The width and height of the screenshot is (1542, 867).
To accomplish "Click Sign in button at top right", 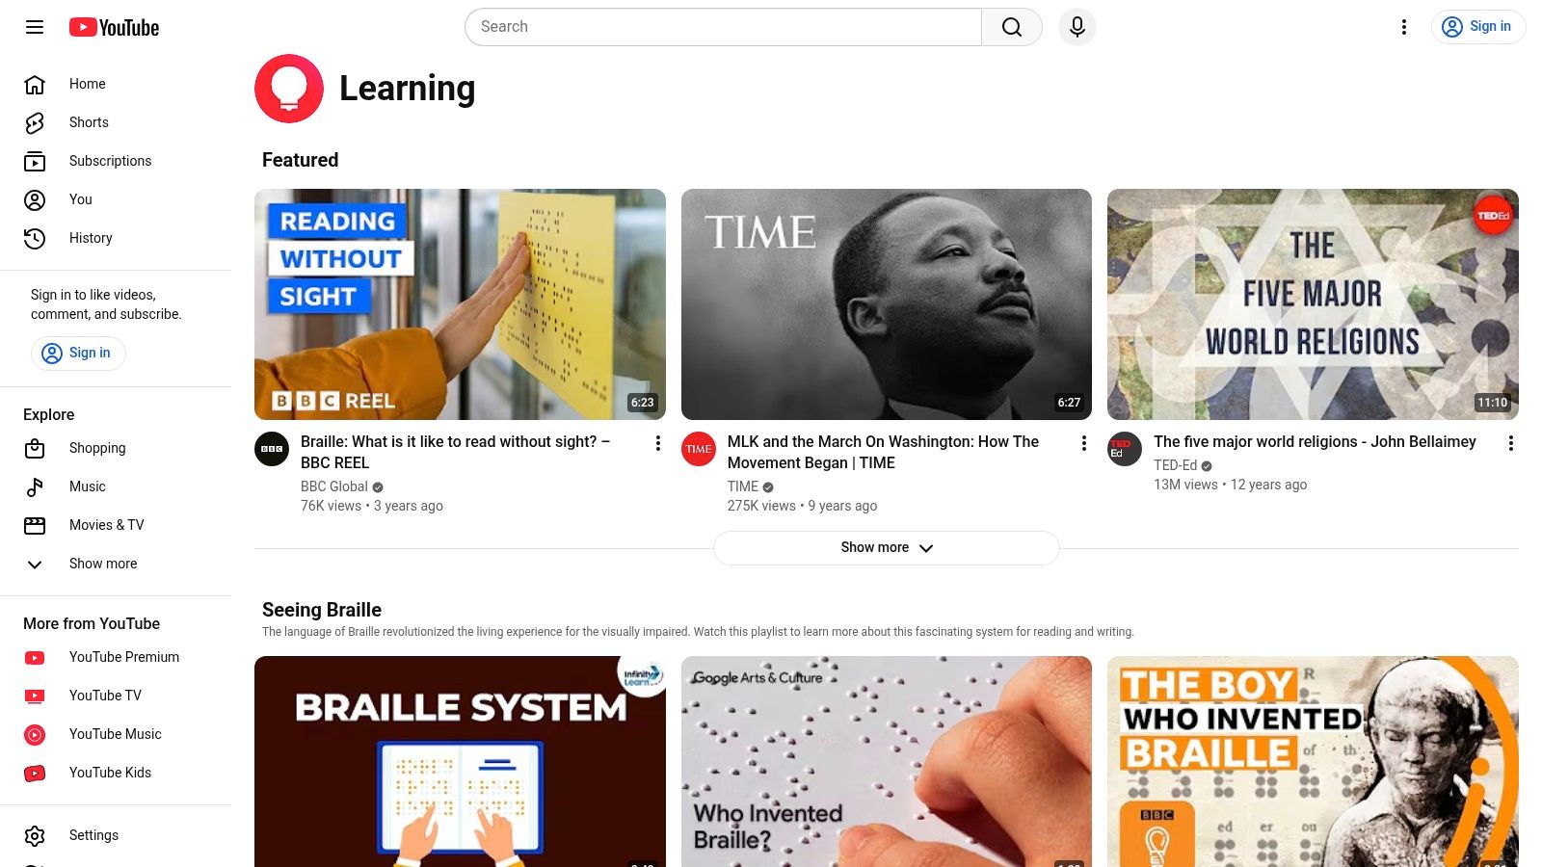I will click(x=1478, y=27).
